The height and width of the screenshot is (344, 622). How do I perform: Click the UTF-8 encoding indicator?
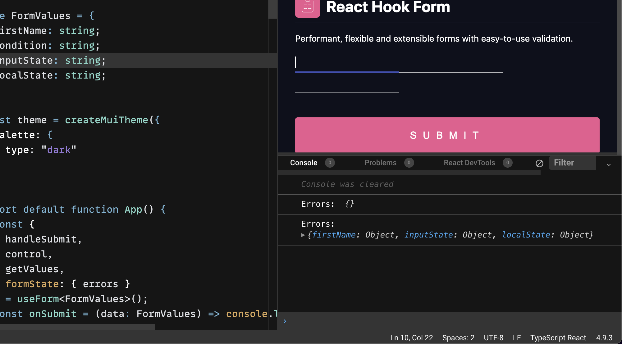(x=493, y=338)
